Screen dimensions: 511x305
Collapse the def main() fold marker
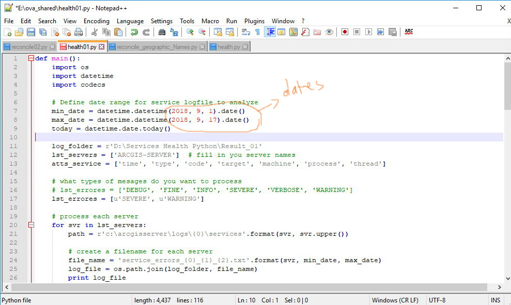click(32, 58)
